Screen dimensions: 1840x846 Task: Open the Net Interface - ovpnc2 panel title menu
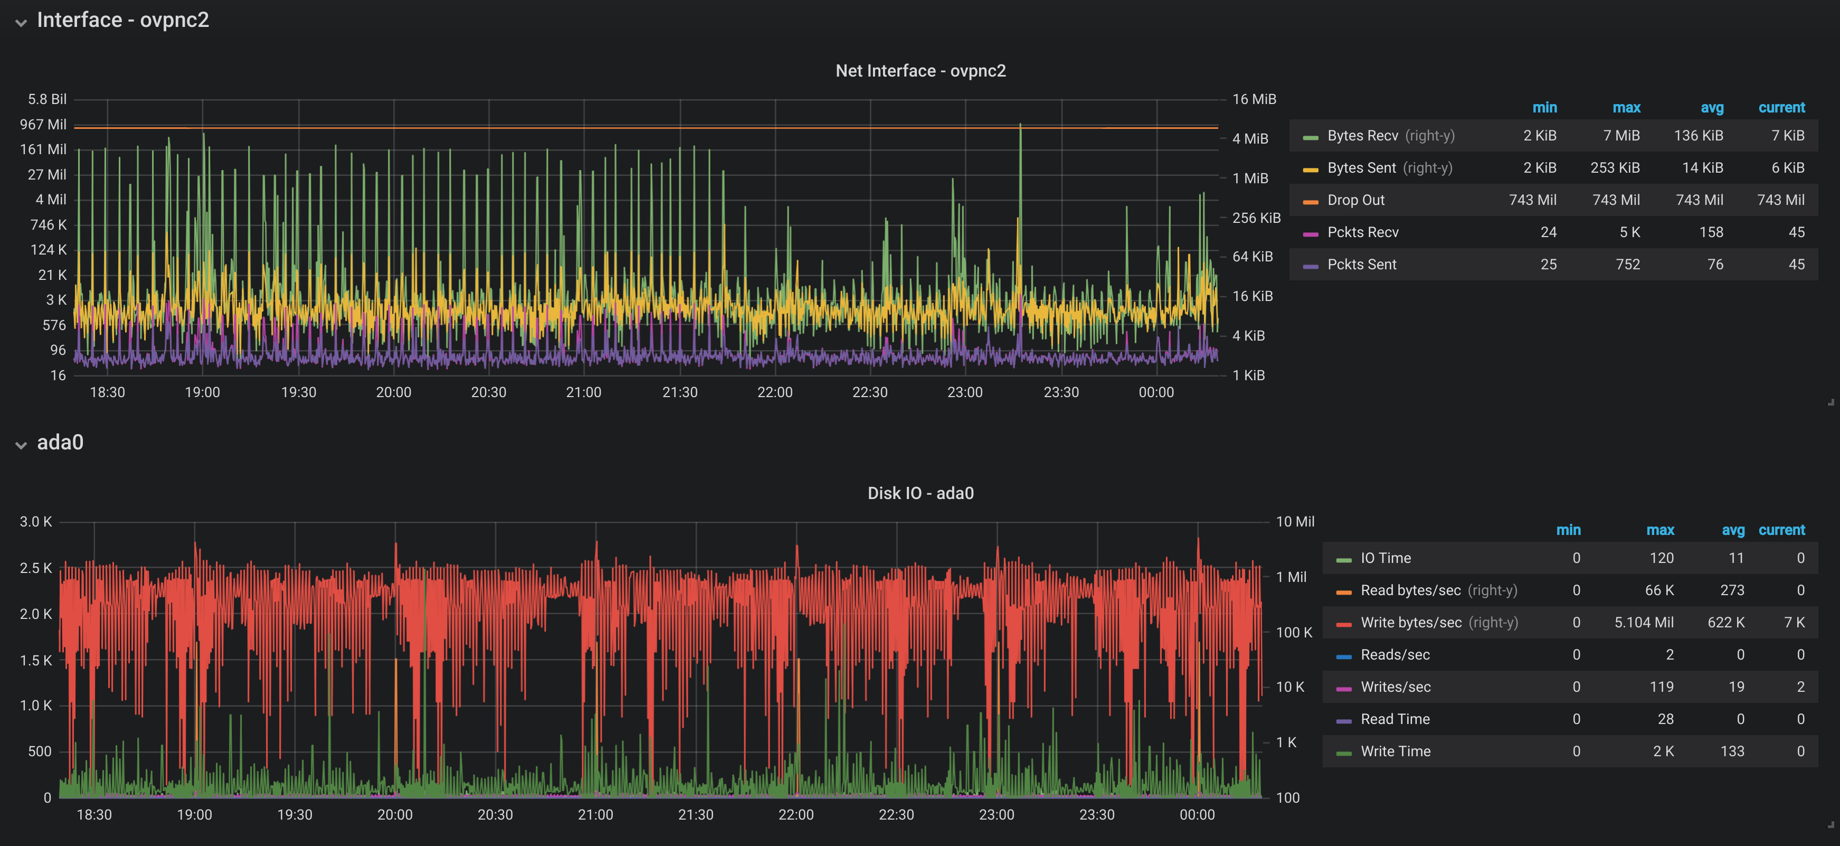(920, 71)
